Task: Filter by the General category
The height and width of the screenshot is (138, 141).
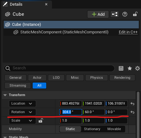Action: tap(16, 78)
